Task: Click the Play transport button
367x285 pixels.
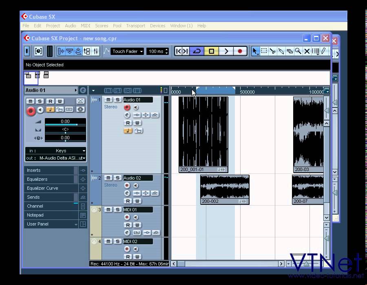Action: coord(226,51)
